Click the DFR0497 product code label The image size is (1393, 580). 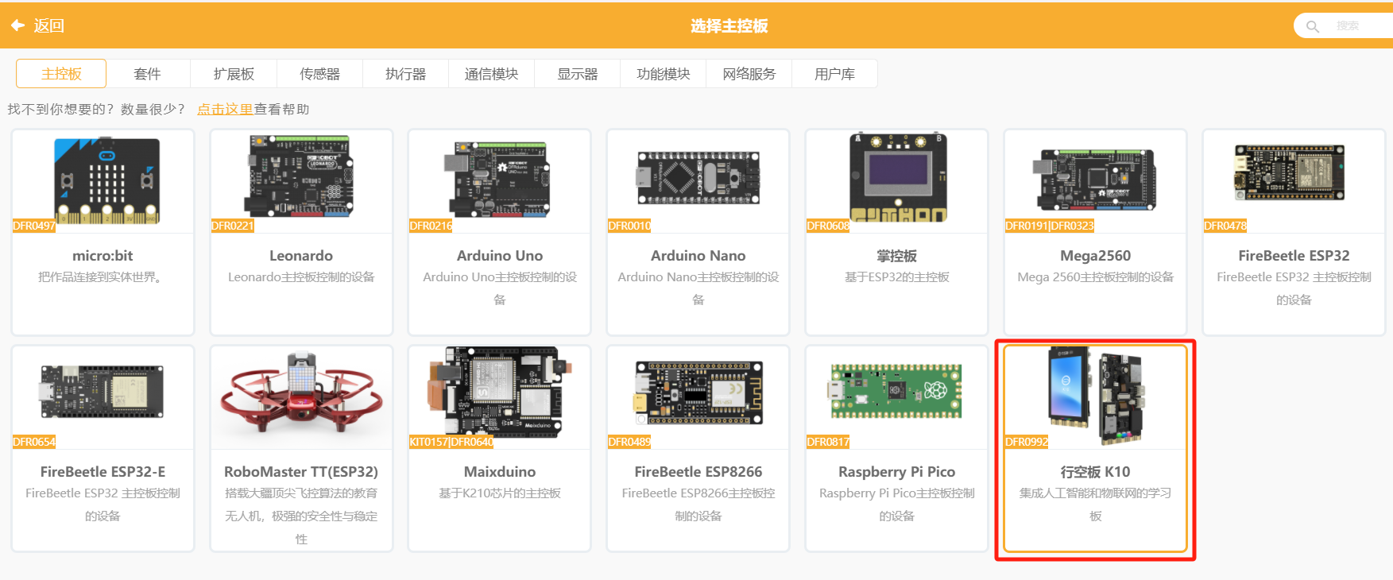tap(34, 226)
